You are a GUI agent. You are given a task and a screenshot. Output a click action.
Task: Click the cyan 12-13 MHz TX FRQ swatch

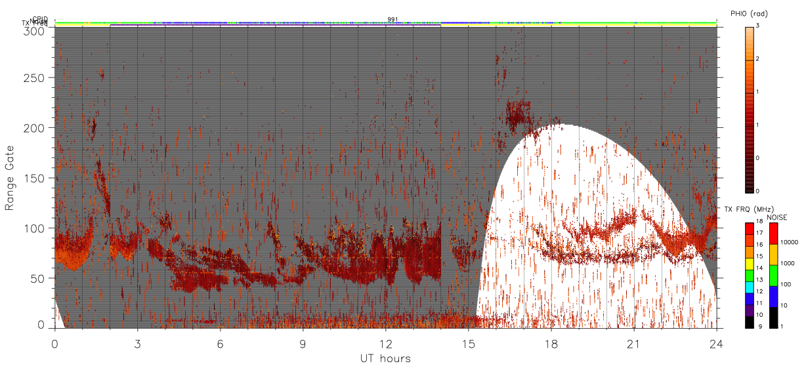(750, 287)
